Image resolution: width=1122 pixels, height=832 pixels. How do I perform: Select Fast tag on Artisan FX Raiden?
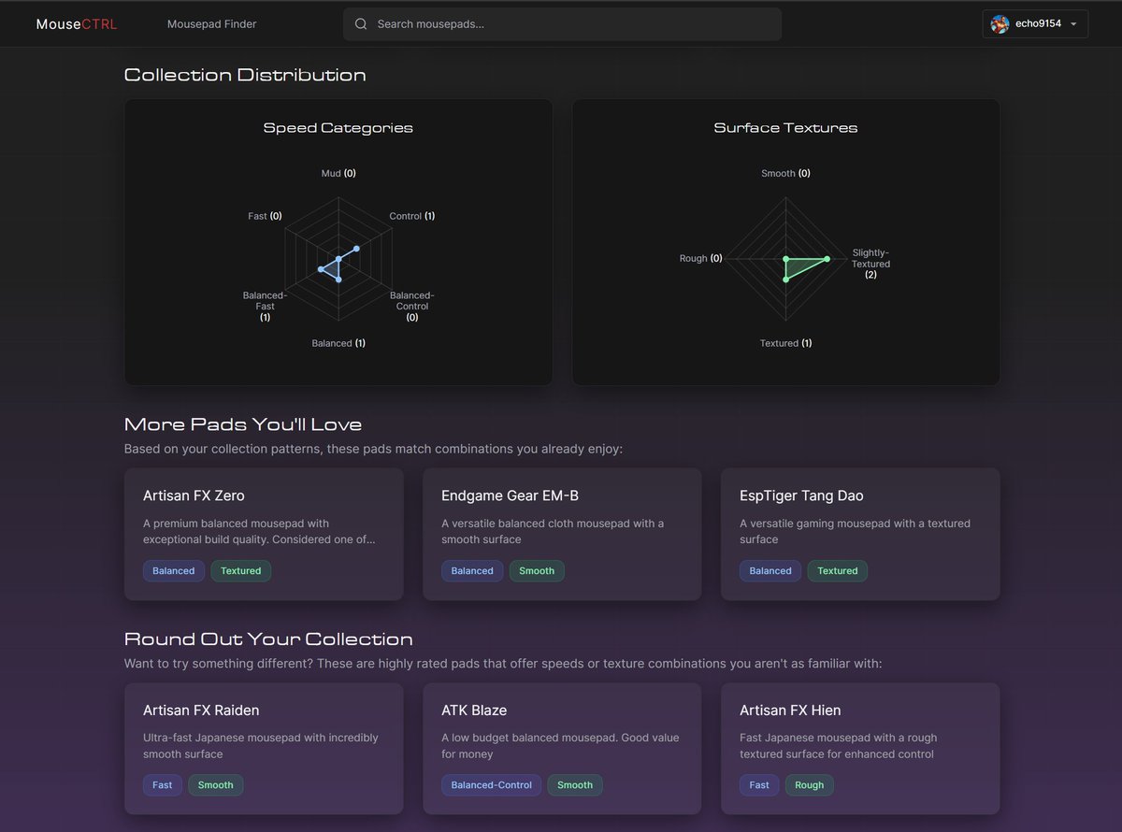click(163, 785)
